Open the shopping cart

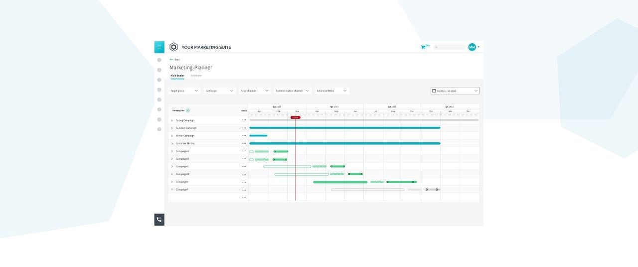click(x=424, y=47)
